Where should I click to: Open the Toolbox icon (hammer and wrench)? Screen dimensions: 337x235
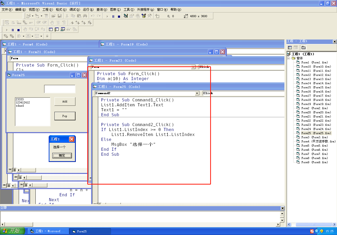point(150,16)
